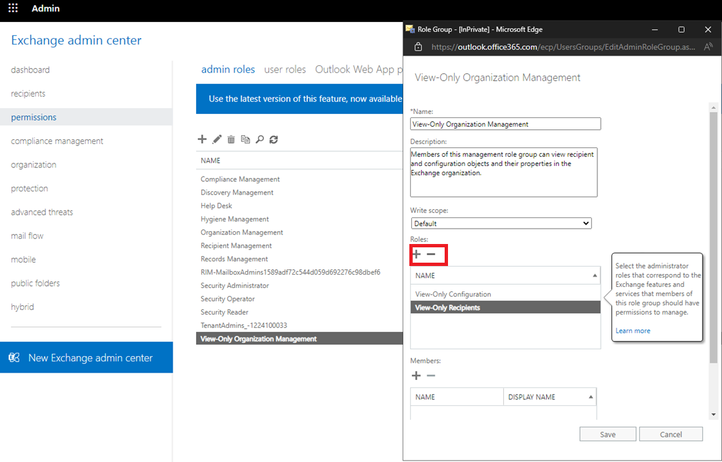This screenshot has height=462, width=722.
Task: Click the Save button
Action: coord(608,434)
